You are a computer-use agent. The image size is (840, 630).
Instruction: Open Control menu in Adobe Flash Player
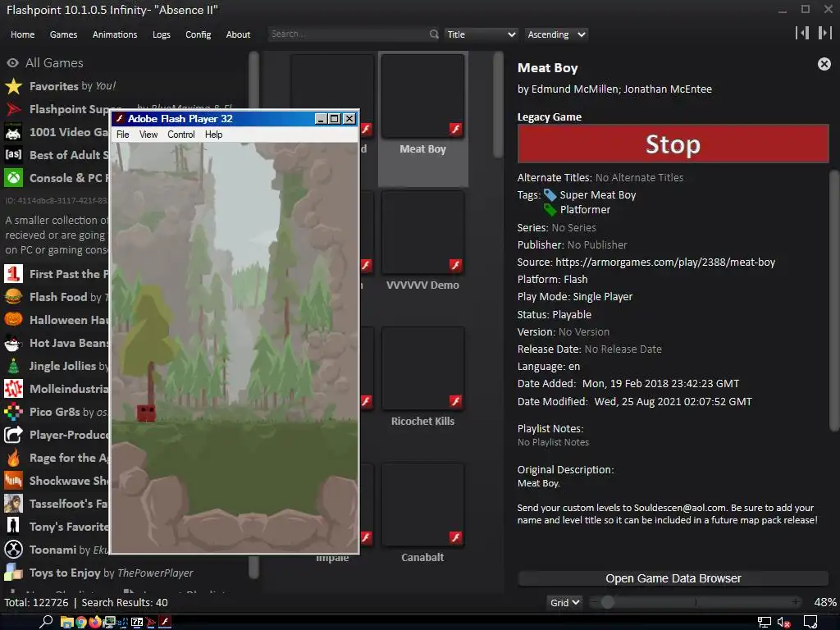(x=181, y=135)
